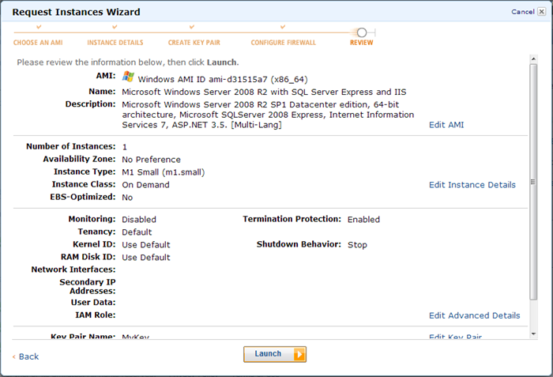
Task: Click the Kernel ID Use Default value
Action: 146,245
